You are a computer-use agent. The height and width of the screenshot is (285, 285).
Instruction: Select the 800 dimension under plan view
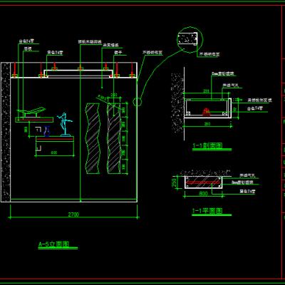203,194
